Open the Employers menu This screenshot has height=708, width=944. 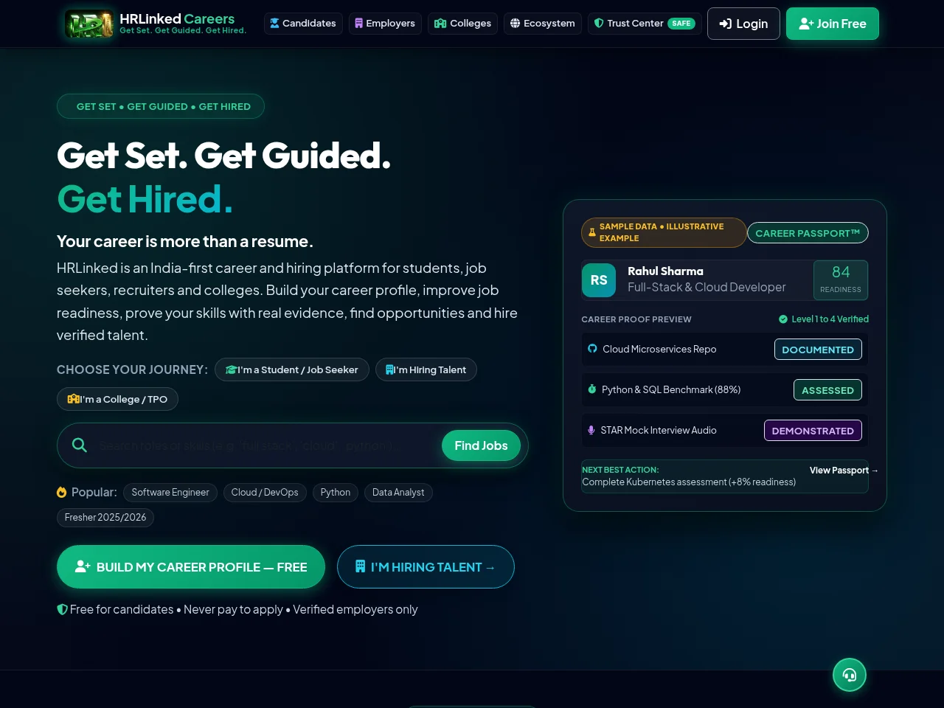[385, 24]
